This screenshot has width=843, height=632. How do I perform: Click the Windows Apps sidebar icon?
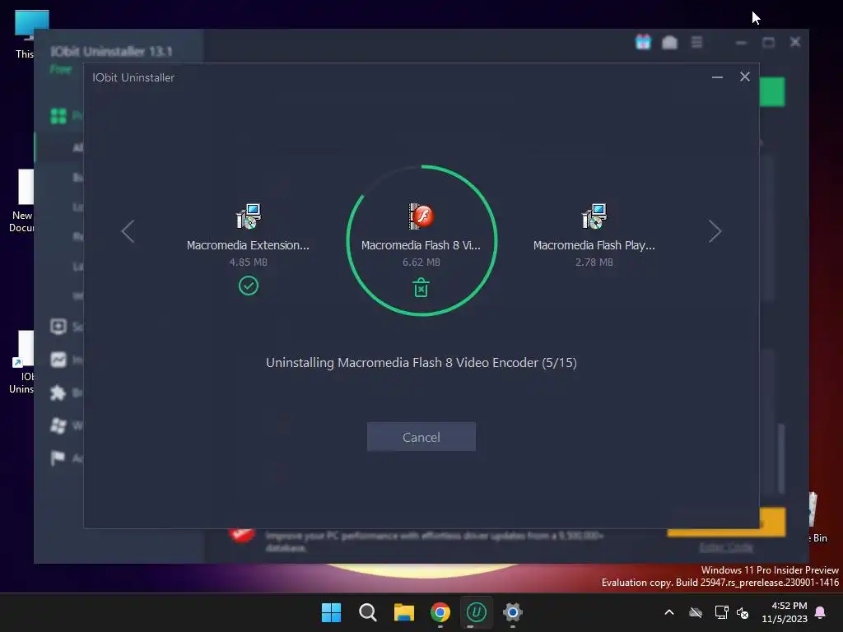58,425
